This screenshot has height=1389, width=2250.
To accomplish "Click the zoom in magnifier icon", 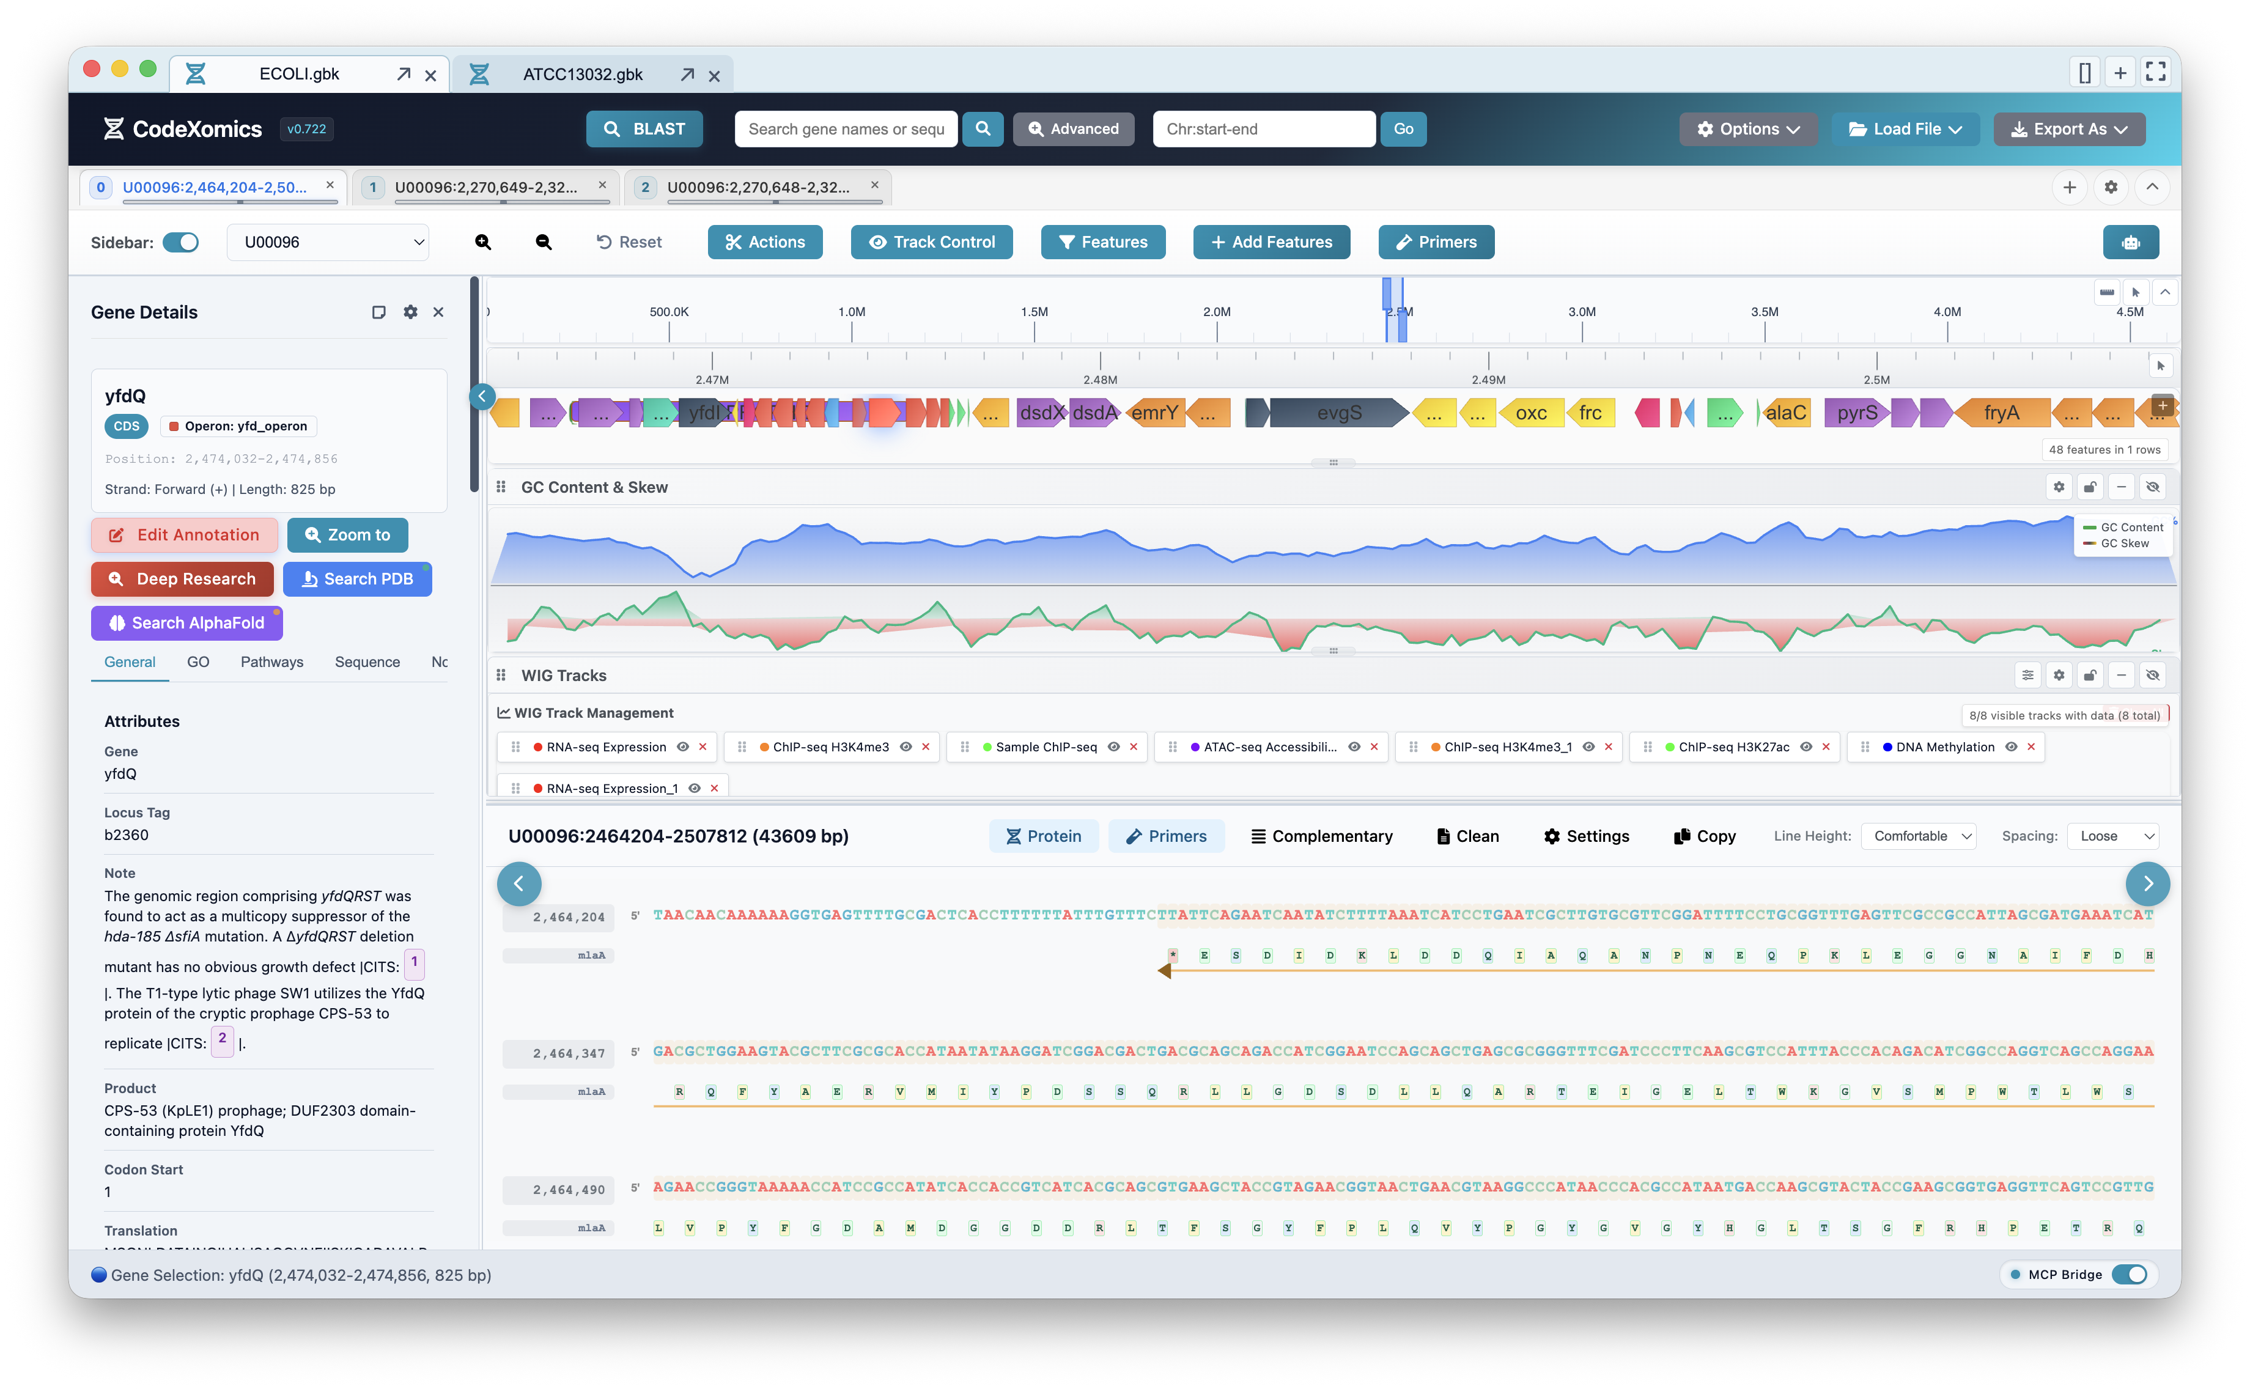I will coord(482,241).
